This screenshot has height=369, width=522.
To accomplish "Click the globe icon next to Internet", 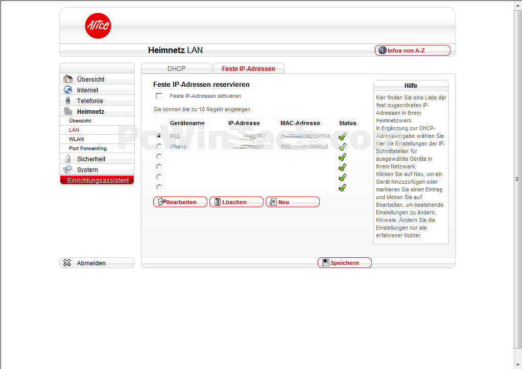I will coord(68,90).
